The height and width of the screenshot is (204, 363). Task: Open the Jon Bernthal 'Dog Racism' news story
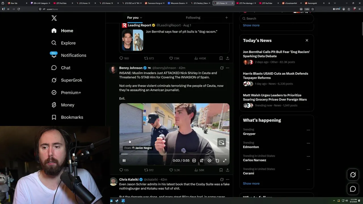pyautogui.click(x=277, y=58)
